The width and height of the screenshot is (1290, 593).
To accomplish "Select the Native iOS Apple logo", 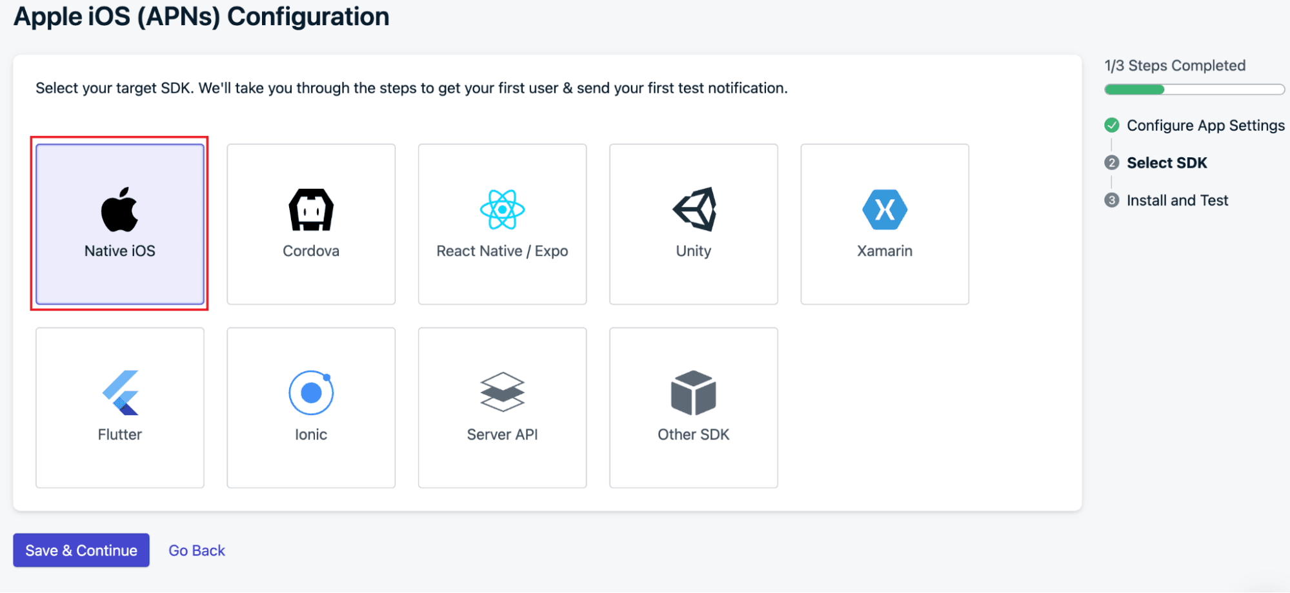I will point(119,209).
